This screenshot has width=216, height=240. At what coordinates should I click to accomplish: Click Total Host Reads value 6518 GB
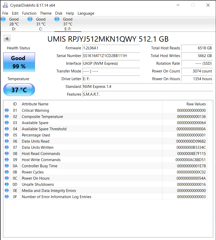197,48
